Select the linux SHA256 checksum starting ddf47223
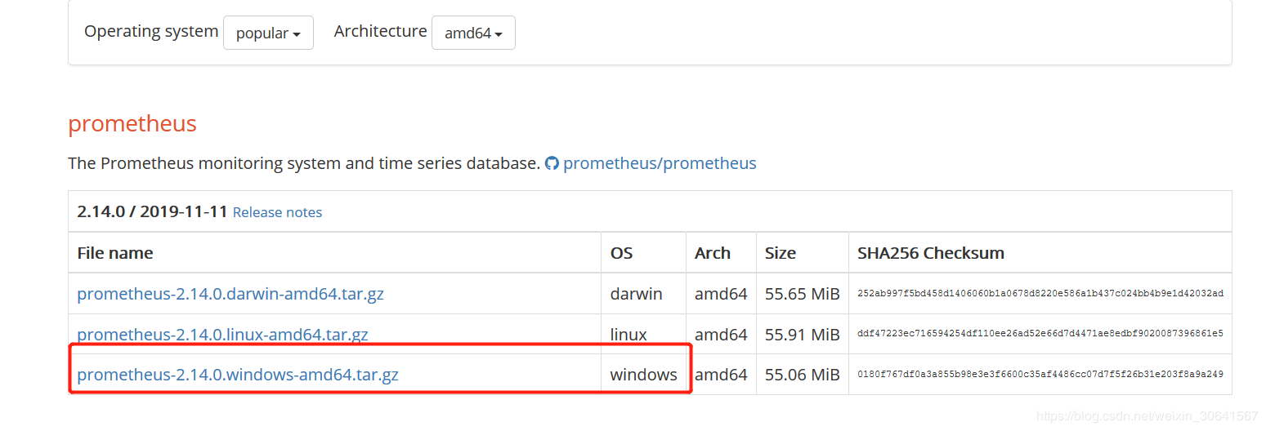Image resolution: width=1266 pixels, height=431 pixels. point(1040,334)
